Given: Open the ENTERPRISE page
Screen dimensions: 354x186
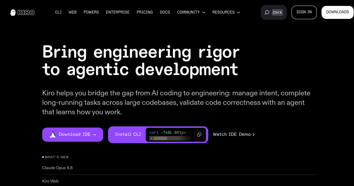Looking at the screenshot, I should coord(118,12).
